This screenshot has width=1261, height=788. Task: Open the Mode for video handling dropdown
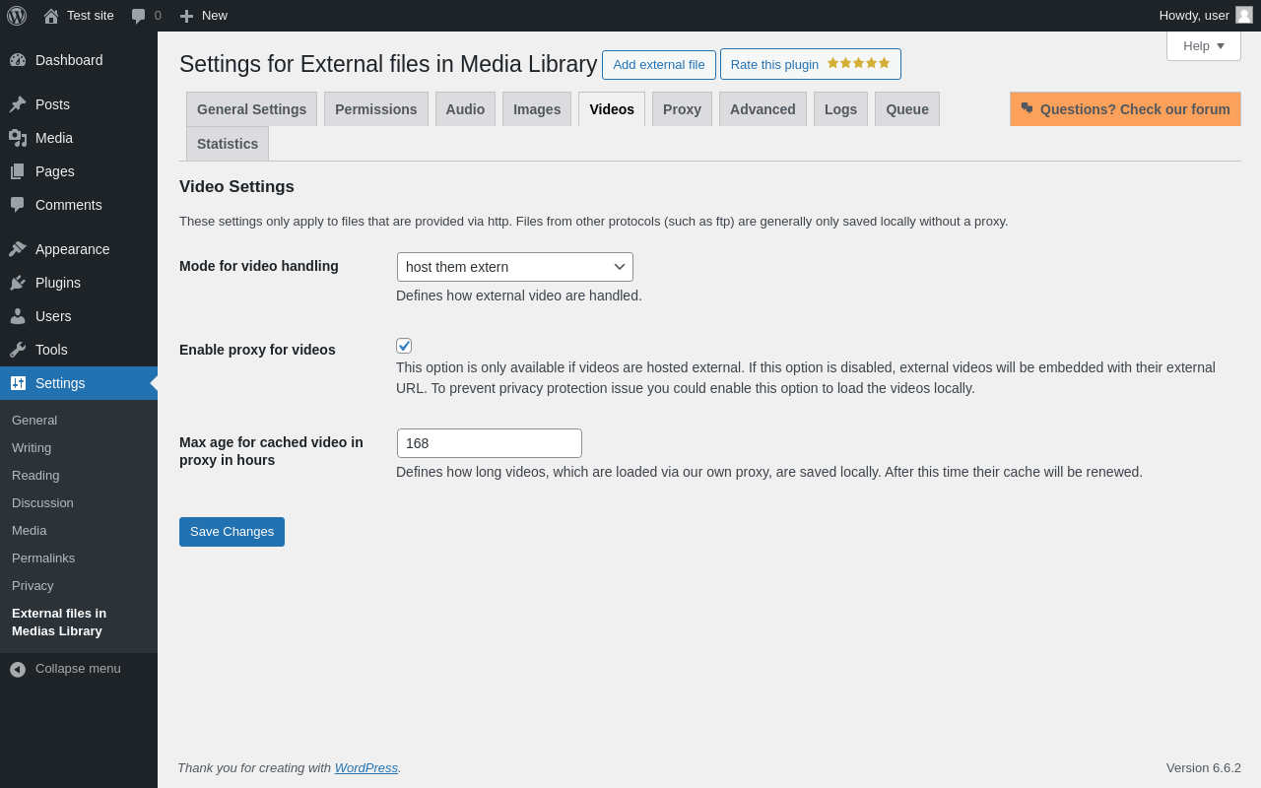pyautogui.click(x=515, y=267)
